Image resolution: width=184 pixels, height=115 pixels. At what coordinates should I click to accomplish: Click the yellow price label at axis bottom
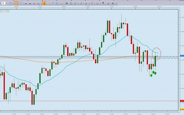[x=182, y=110]
